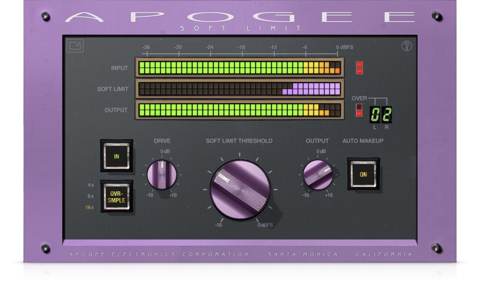Select the 16x oversampling label
This screenshot has width=480, height=286.
pos(90,207)
